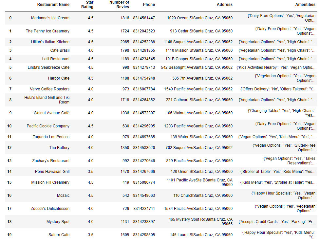Click the Number of Revies column header
The height and width of the screenshot is (243, 319).
coord(119,5)
